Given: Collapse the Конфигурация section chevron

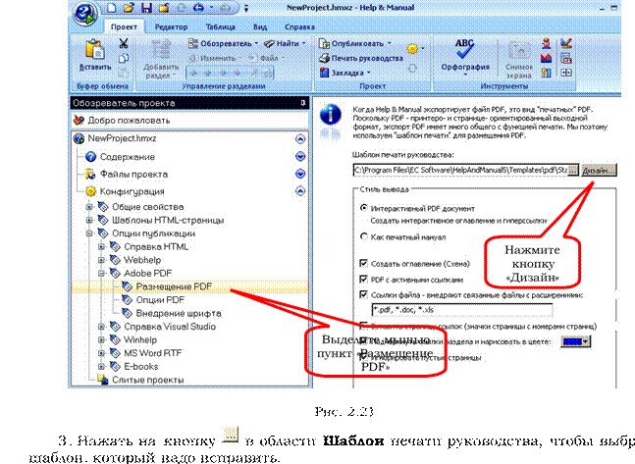Looking at the screenshot, I should 300,191.
